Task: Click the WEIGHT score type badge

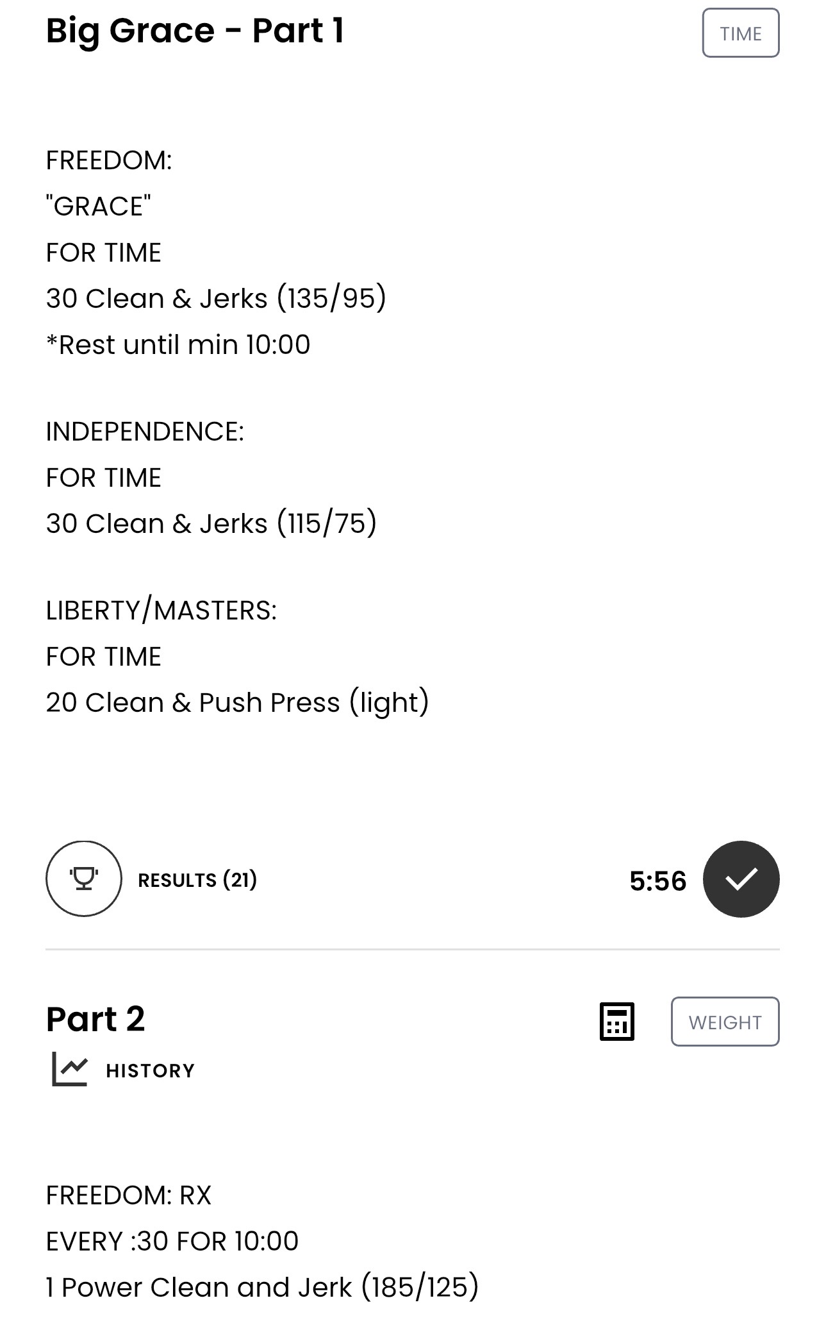Action: coord(725,1022)
